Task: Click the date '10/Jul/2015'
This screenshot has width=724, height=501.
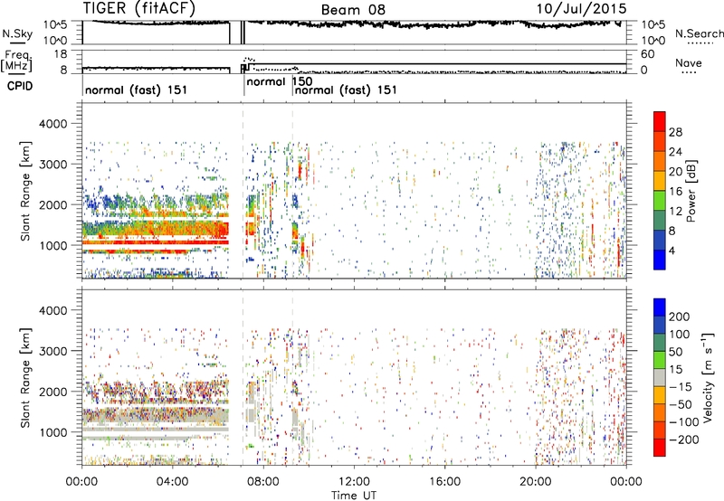Action: pyautogui.click(x=581, y=9)
